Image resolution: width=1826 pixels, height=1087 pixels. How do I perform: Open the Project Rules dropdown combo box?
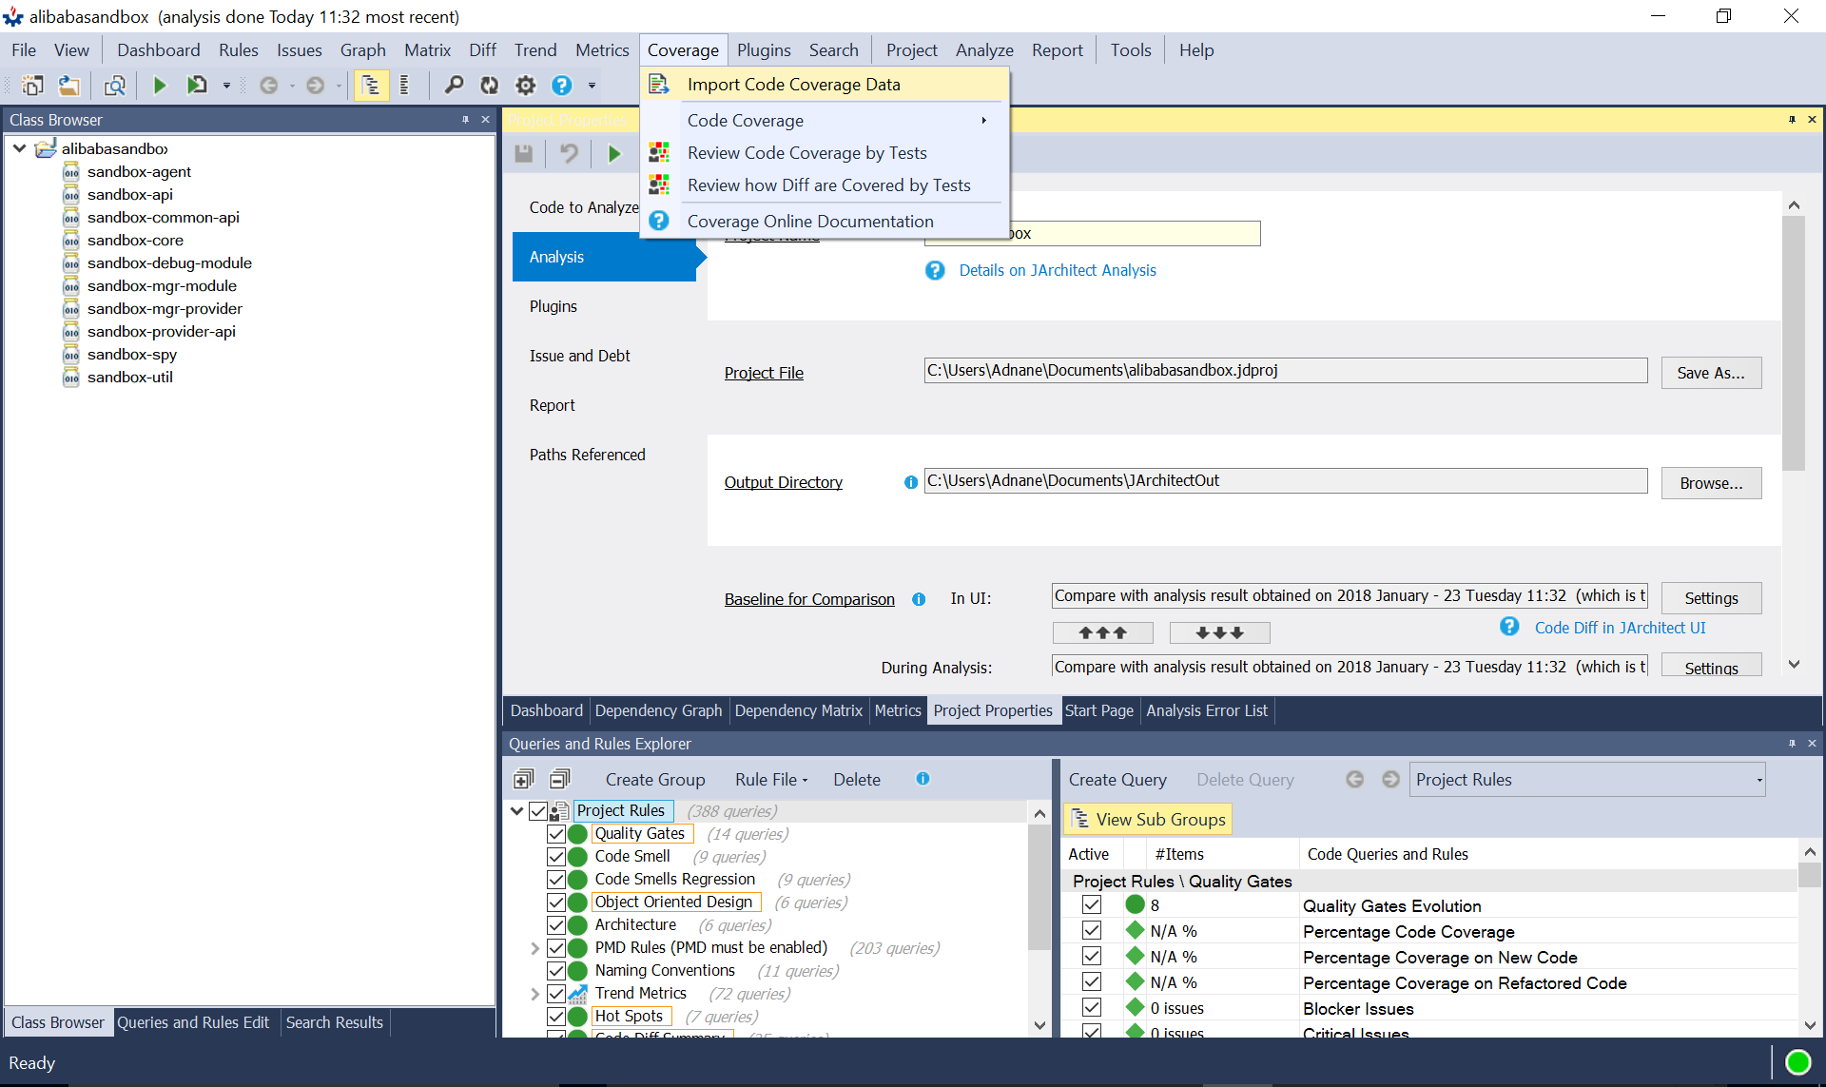pos(1587,780)
